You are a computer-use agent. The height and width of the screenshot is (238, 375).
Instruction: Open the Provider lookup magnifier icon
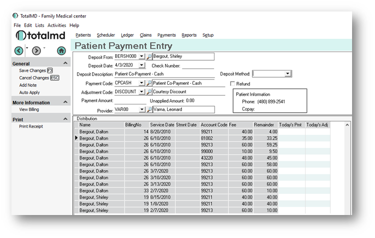click(149, 109)
